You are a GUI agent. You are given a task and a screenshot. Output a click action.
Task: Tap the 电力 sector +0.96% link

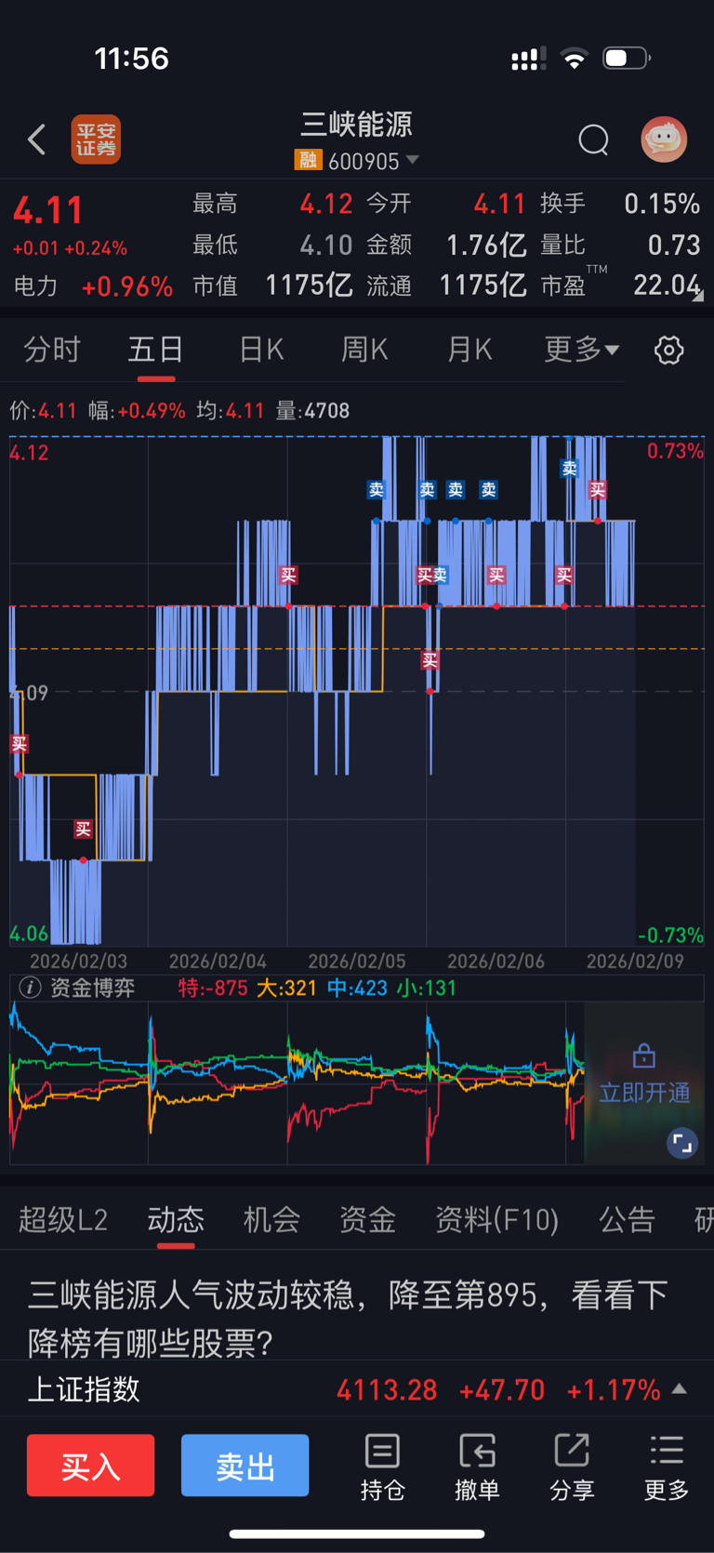93,285
